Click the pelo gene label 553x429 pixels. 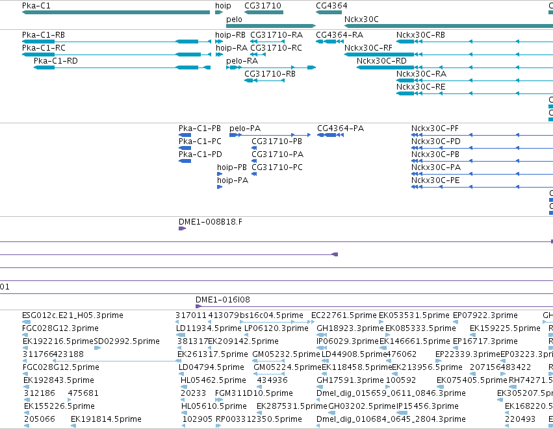click(x=234, y=19)
